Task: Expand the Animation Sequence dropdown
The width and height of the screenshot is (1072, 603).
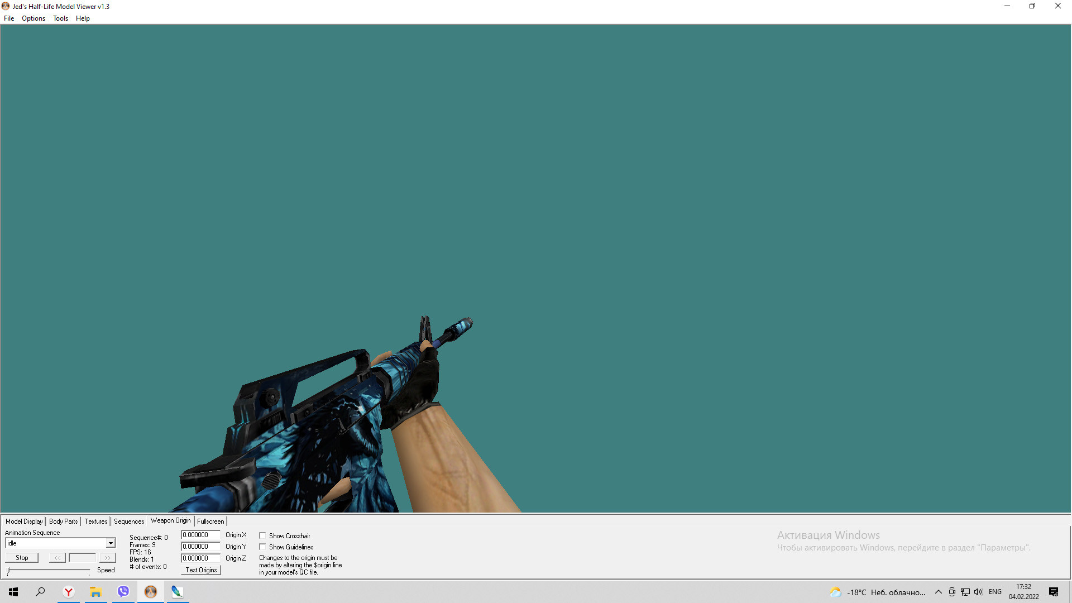Action: point(111,543)
